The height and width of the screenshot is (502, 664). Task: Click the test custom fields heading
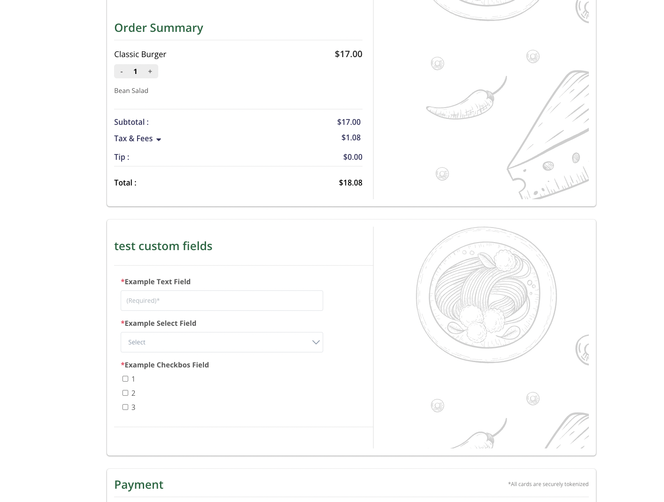coord(163,246)
